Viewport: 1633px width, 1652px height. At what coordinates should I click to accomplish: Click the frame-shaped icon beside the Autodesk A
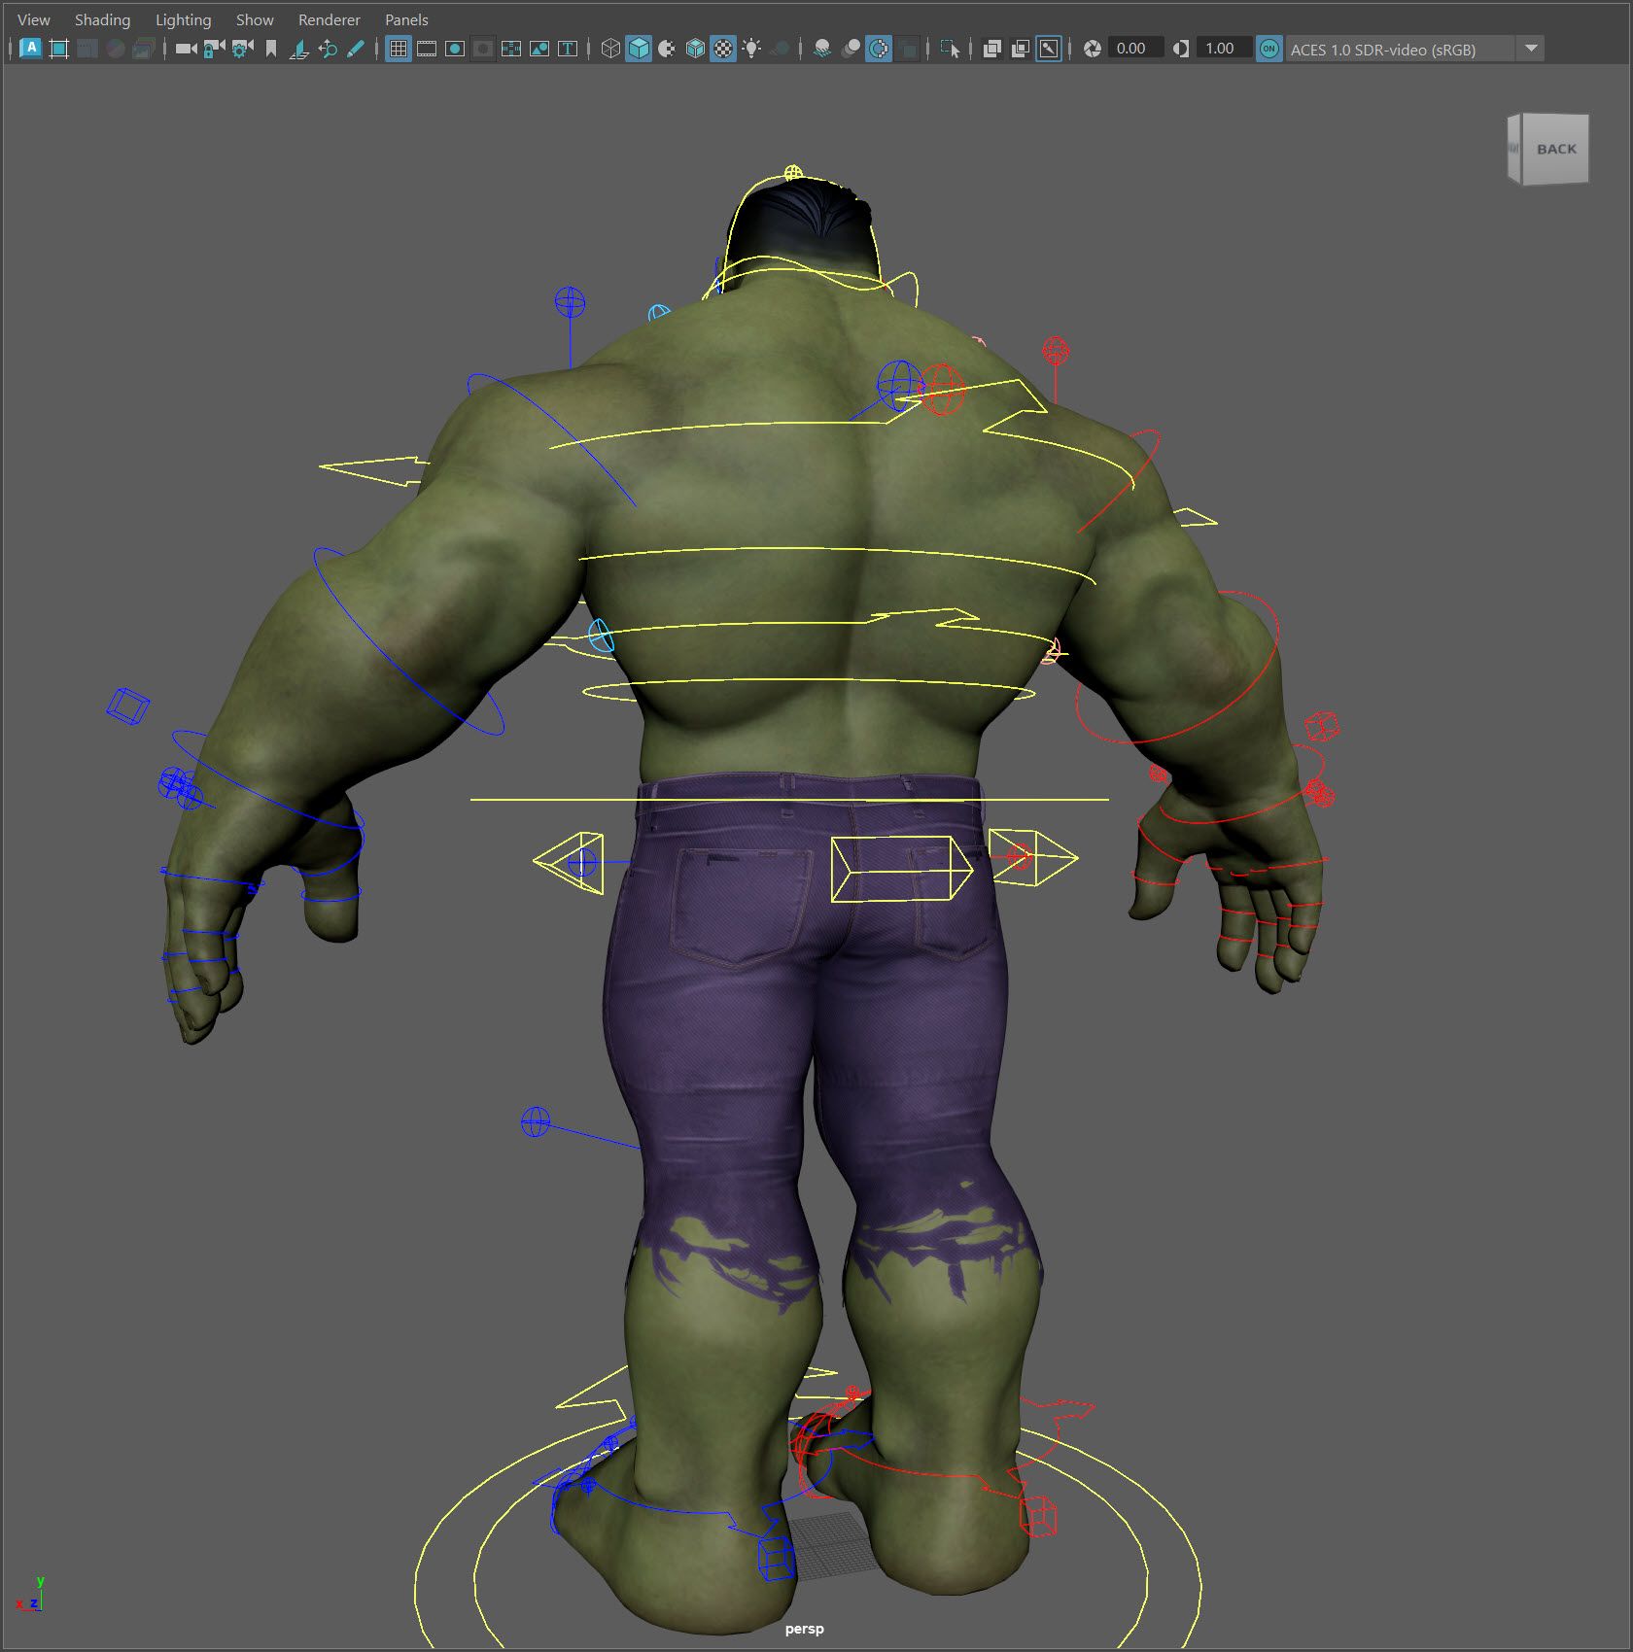59,49
